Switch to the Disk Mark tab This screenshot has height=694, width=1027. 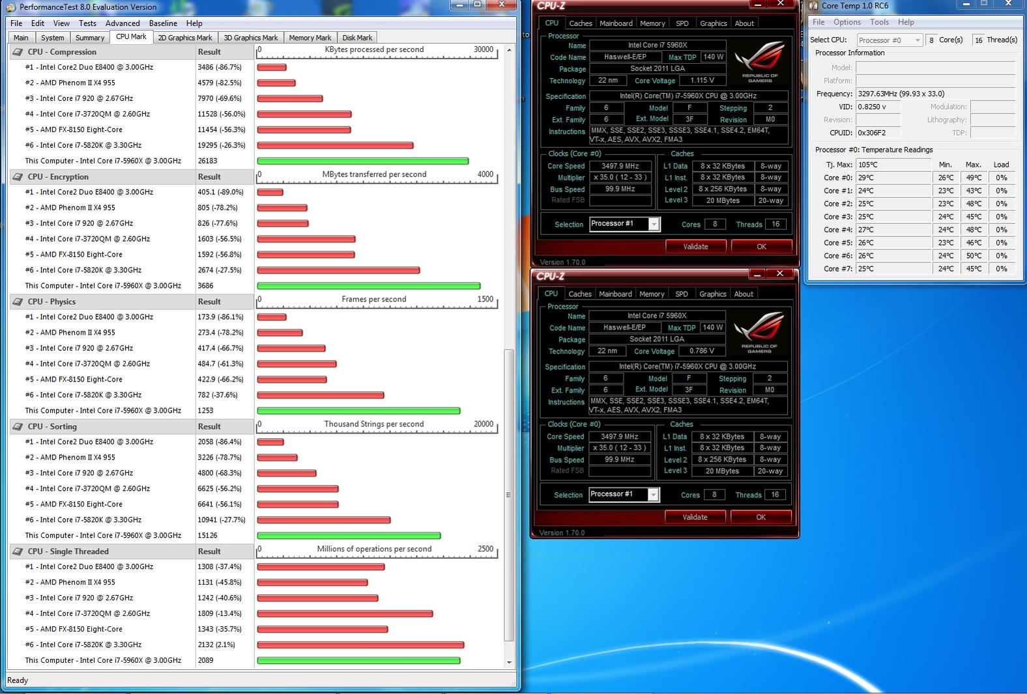click(x=358, y=38)
